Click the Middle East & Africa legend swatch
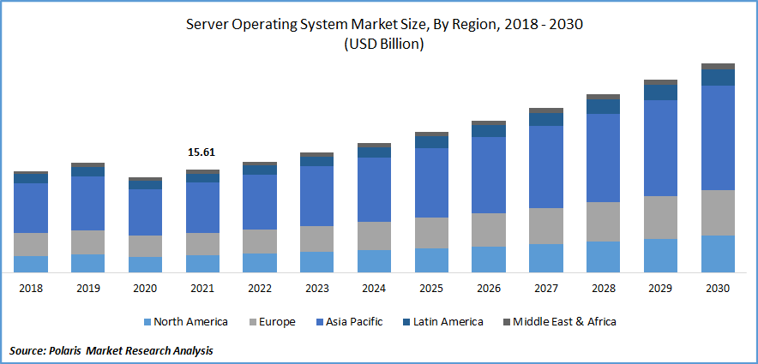This screenshot has width=758, height=364. 507,321
